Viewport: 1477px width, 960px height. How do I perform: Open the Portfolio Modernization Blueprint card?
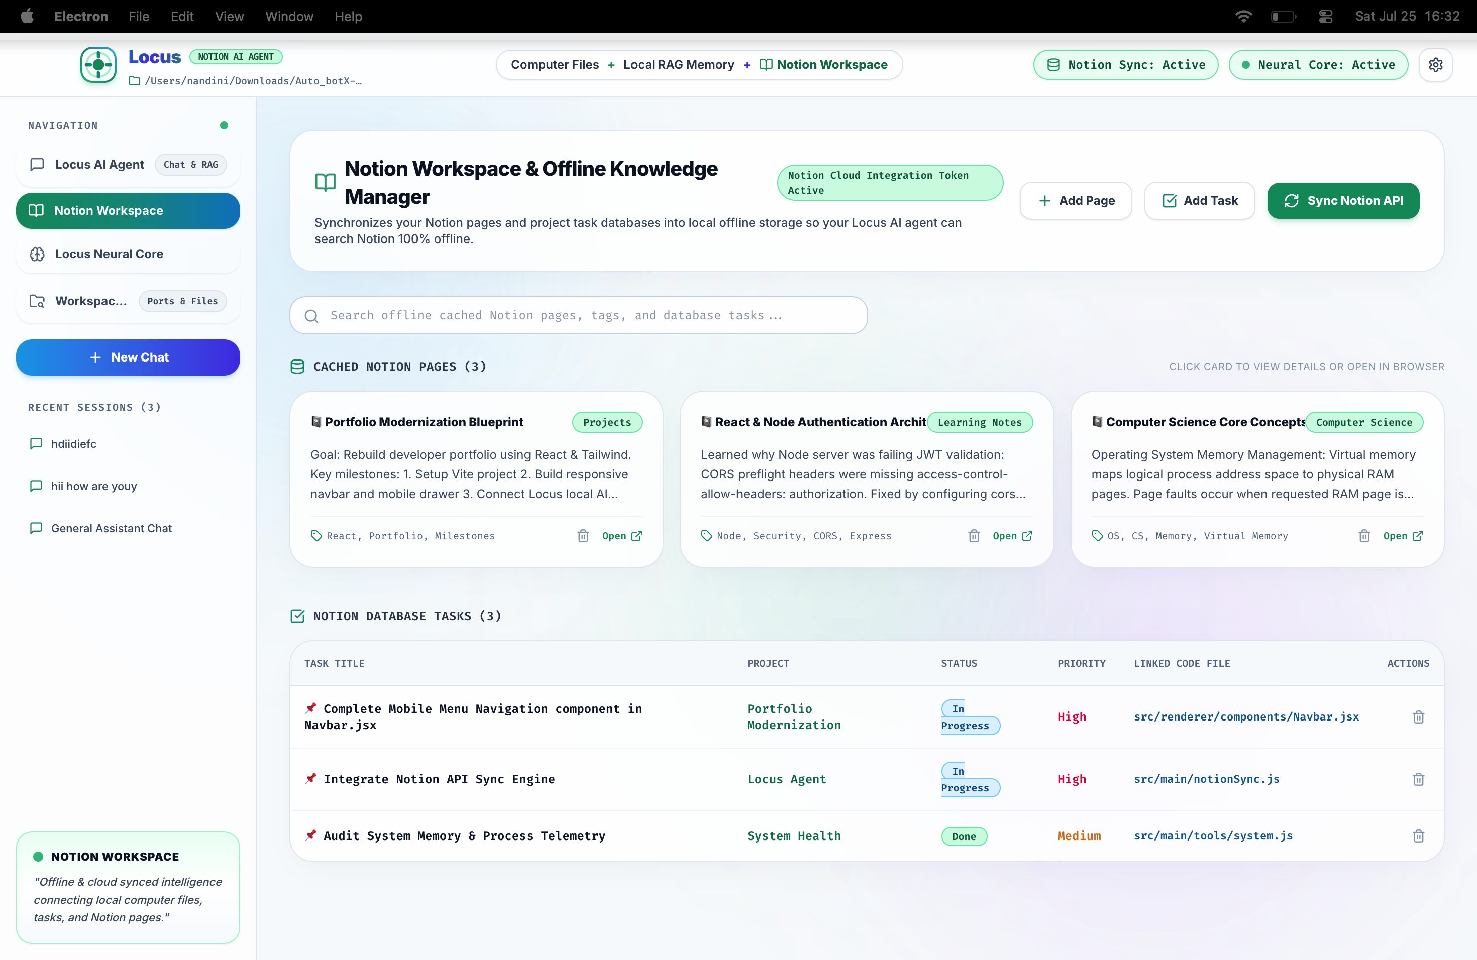pos(476,479)
